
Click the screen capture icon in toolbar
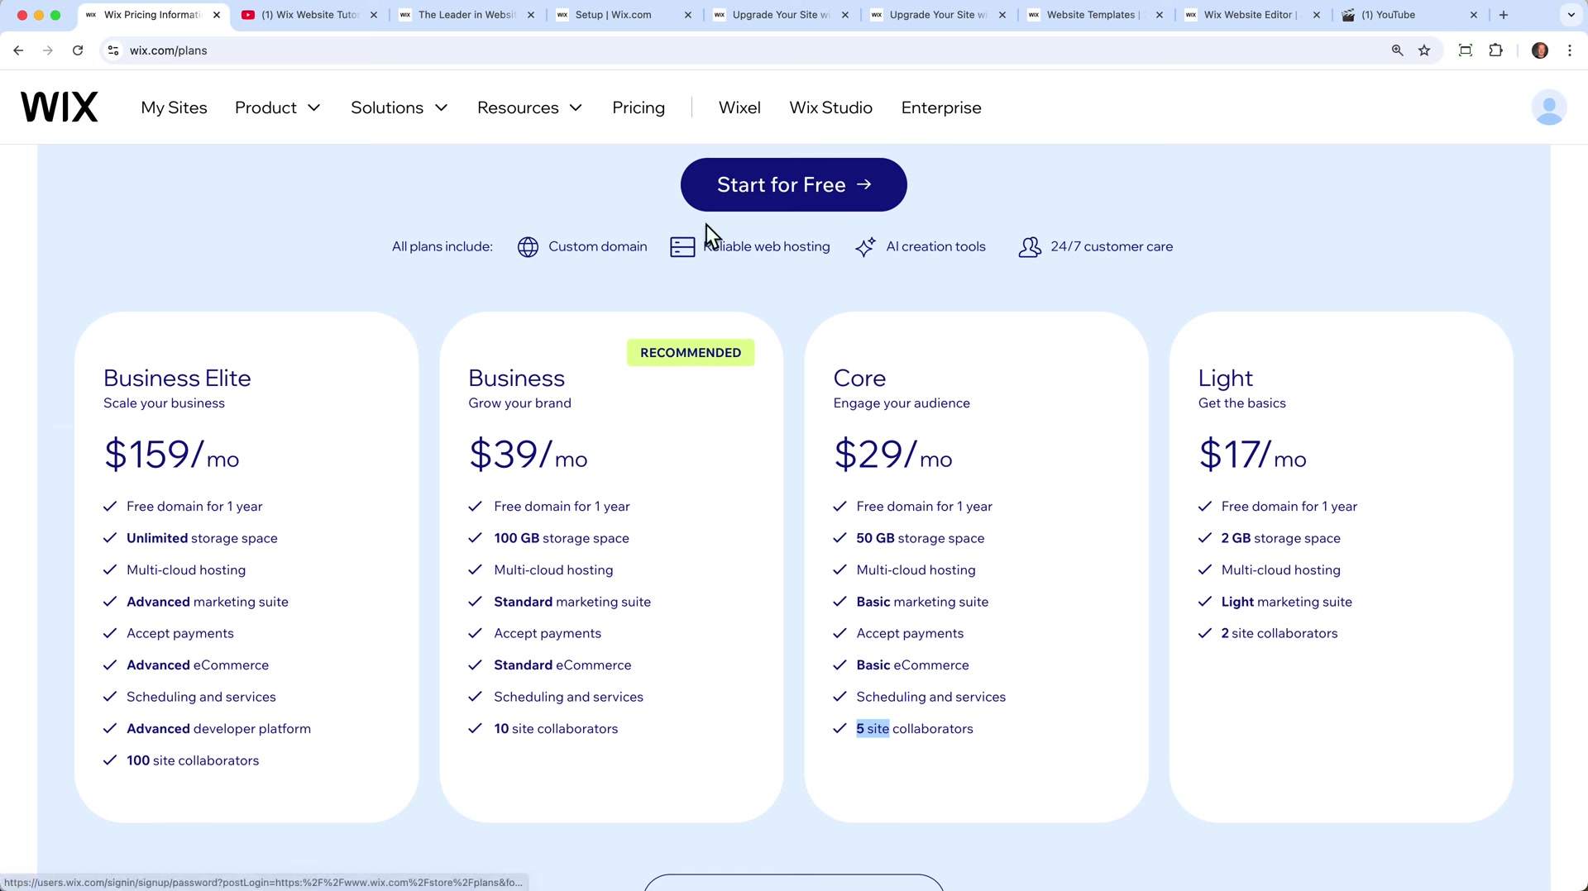click(x=1465, y=50)
